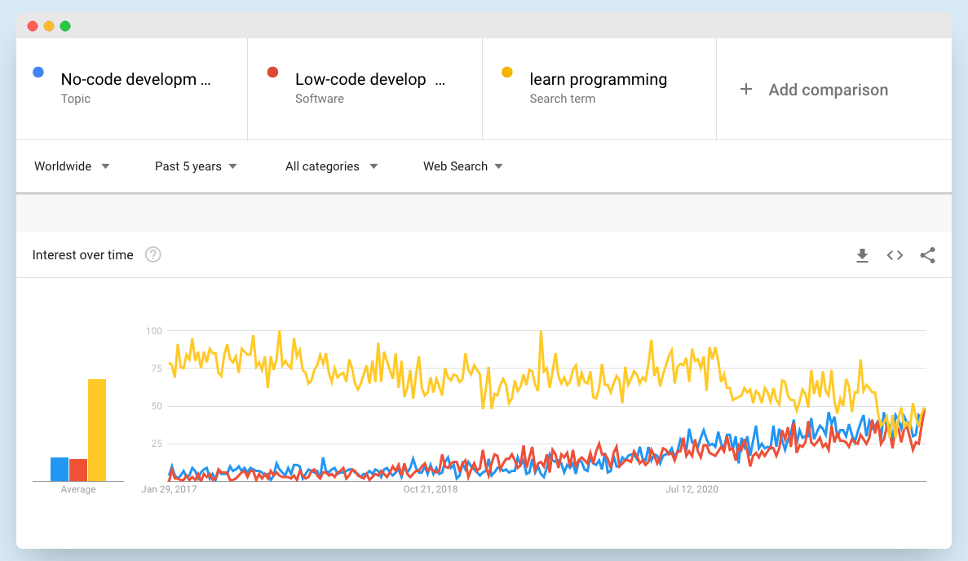Open the Worldwide region dropdown
The width and height of the screenshot is (968, 561).
tap(72, 166)
